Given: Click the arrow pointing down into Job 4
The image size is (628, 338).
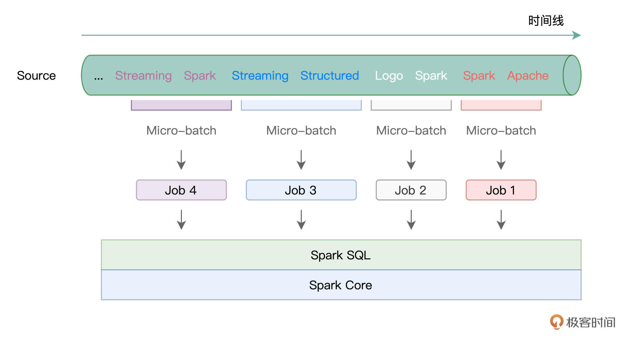Looking at the screenshot, I should click(x=181, y=160).
